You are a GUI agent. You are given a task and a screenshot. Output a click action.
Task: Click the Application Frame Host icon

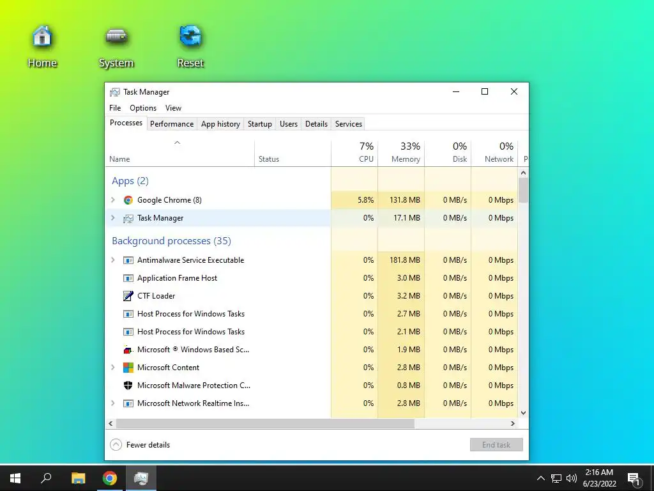[128, 278]
